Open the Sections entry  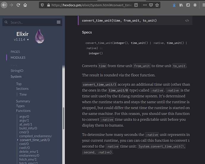(22, 89)
